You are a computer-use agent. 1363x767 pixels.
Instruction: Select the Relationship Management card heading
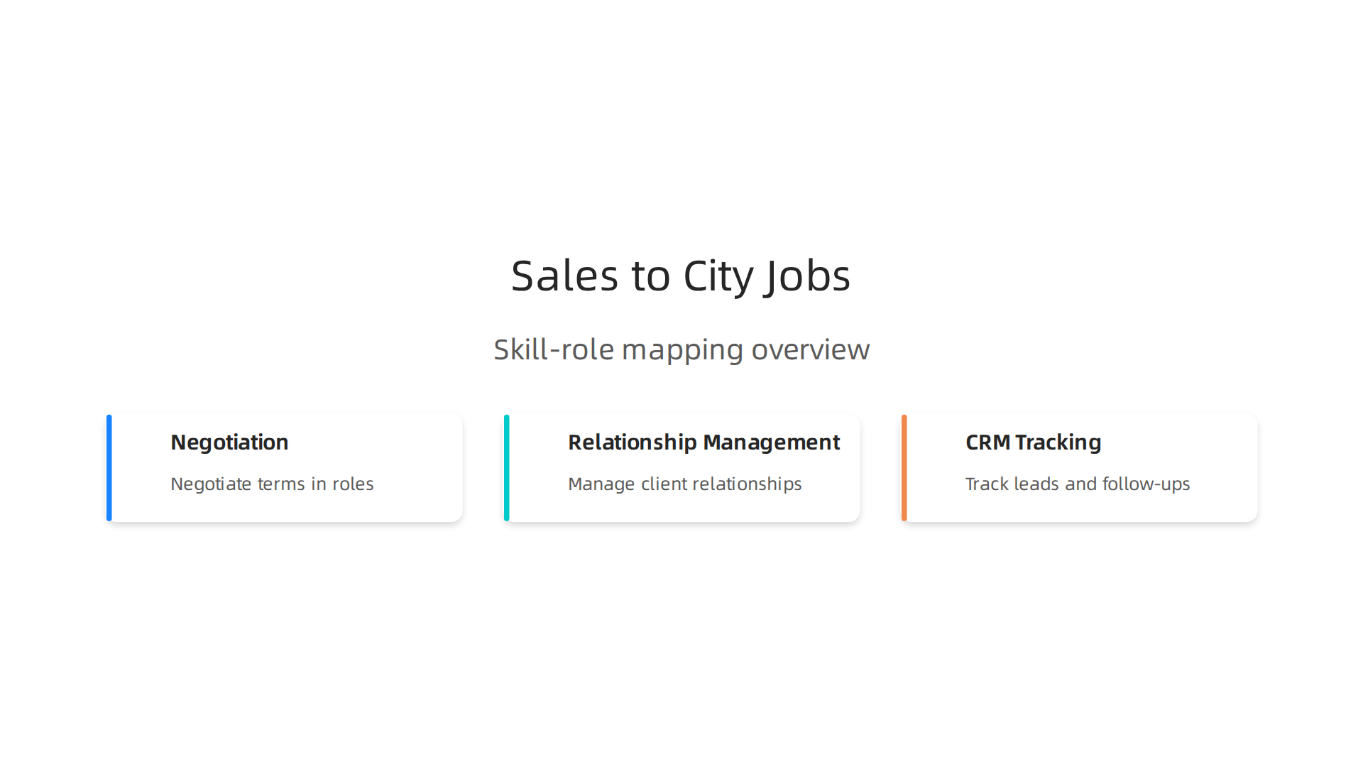[x=704, y=442]
